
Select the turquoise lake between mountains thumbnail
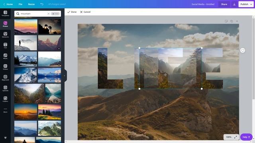pyautogui.click(x=53, y=93)
